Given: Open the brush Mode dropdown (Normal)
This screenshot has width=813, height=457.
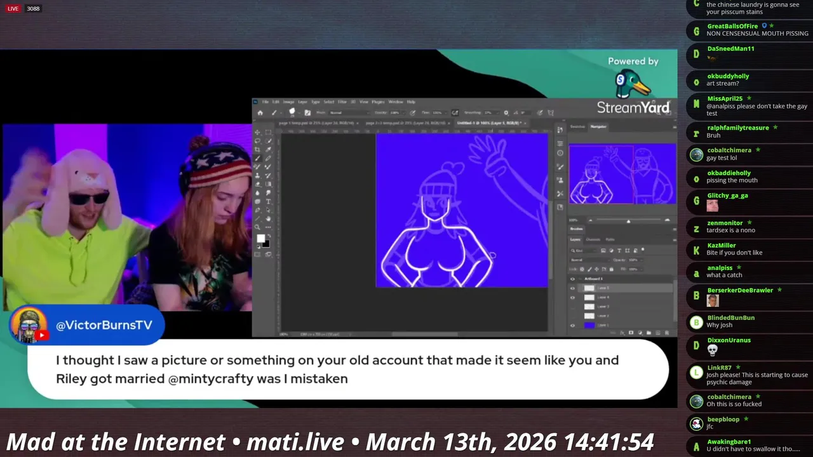Looking at the screenshot, I should click(x=349, y=113).
